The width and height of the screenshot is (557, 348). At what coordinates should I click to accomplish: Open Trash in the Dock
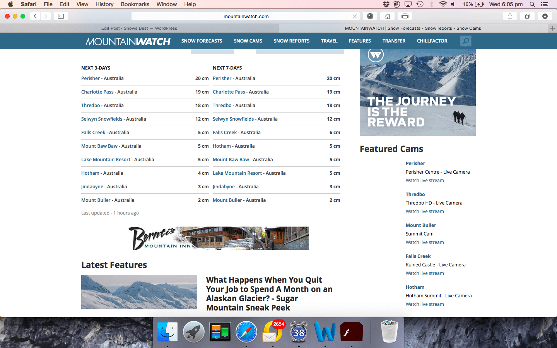point(390,332)
